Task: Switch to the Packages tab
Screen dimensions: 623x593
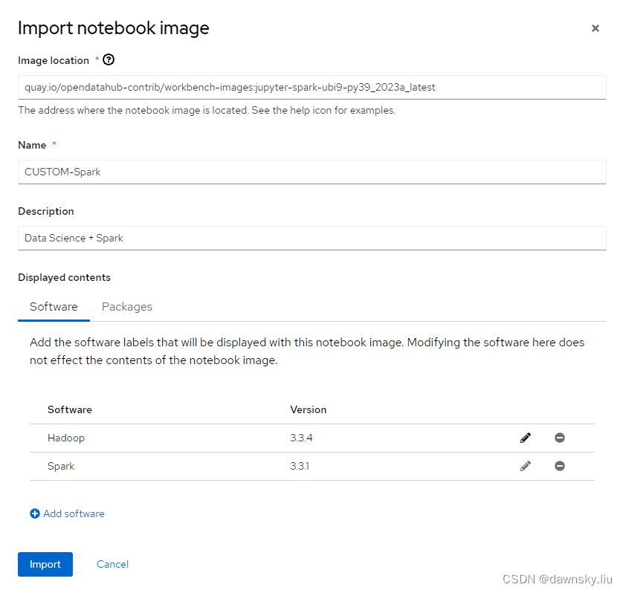Action: (127, 306)
